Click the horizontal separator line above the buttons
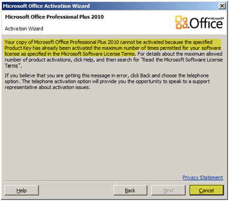Screen dimensions: 229x201 pos(114,181)
